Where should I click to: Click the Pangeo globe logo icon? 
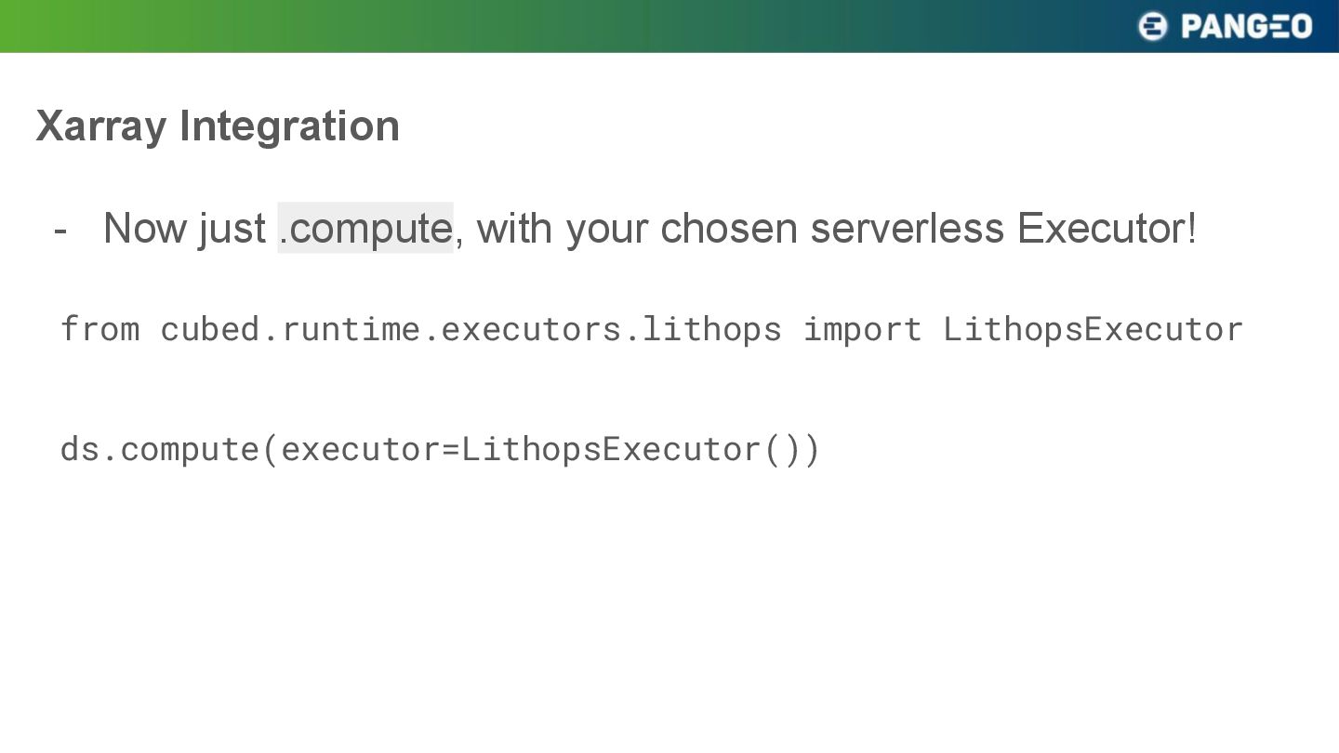click(1152, 26)
